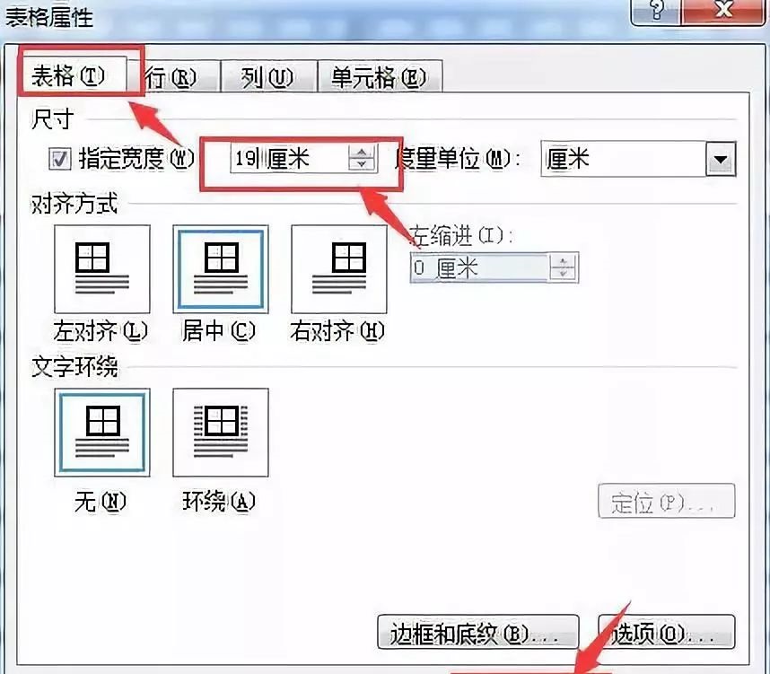Select the 居中(C) alignment icon
The image size is (770, 674).
coord(221,268)
